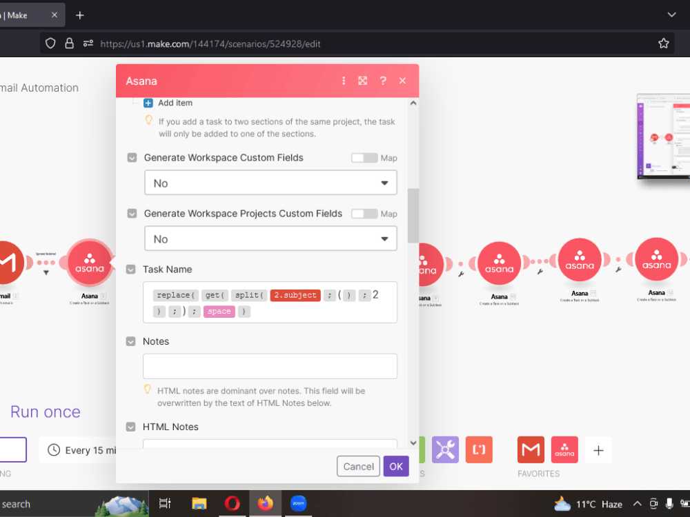This screenshot has height=517, width=690.
Task: Click the dialog vertical scrollbar thumb
Action: pos(413,215)
